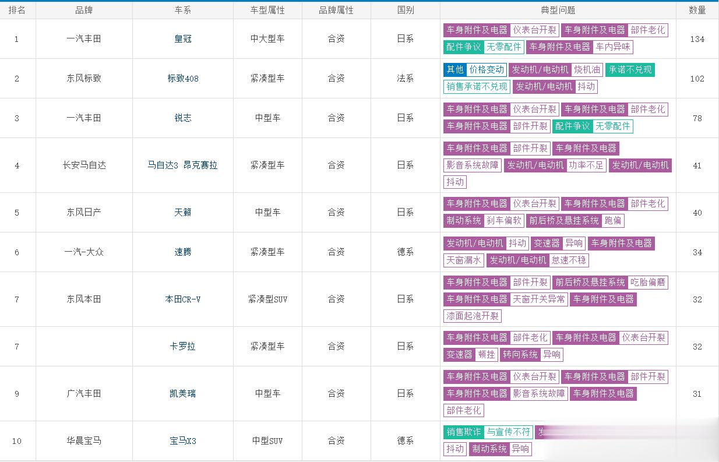Image resolution: width=719 pixels, height=462 pixels.
Task: Click the quantity value 78
Action: [697, 118]
